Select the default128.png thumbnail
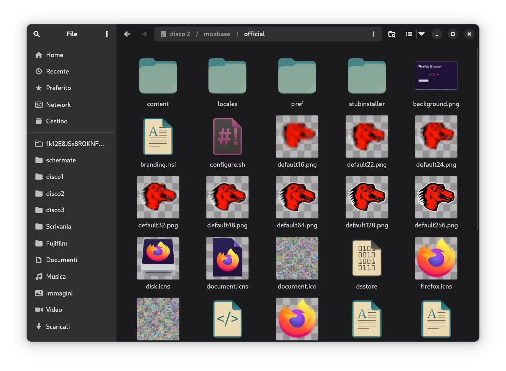Viewport: 506px width, 371px height. click(x=366, y=197)
